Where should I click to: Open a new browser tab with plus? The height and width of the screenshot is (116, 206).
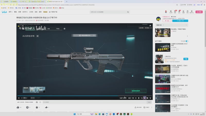(x=67, y=2)
